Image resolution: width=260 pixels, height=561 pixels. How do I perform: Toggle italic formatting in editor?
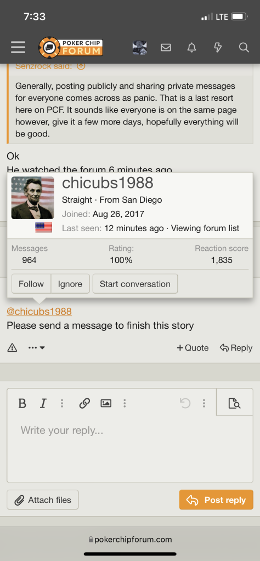[43, 404]
